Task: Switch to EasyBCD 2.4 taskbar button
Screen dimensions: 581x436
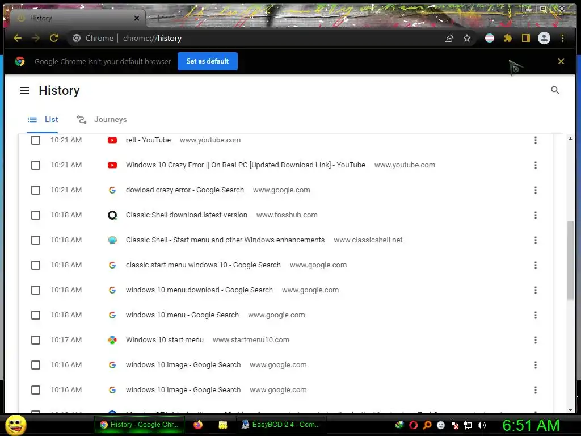Action: 281,425
